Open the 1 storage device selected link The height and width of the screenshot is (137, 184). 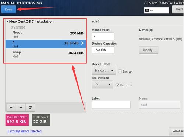tap(24, 131)
